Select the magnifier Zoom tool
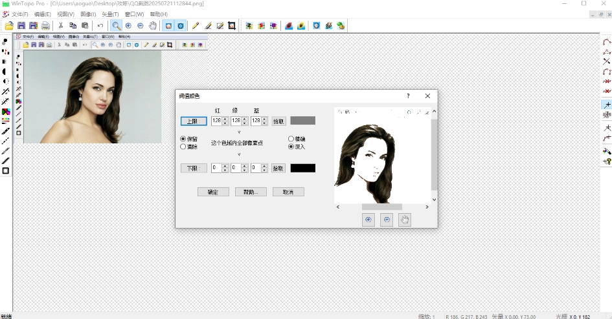The image size is (612, 319). [x=116, y=26]
